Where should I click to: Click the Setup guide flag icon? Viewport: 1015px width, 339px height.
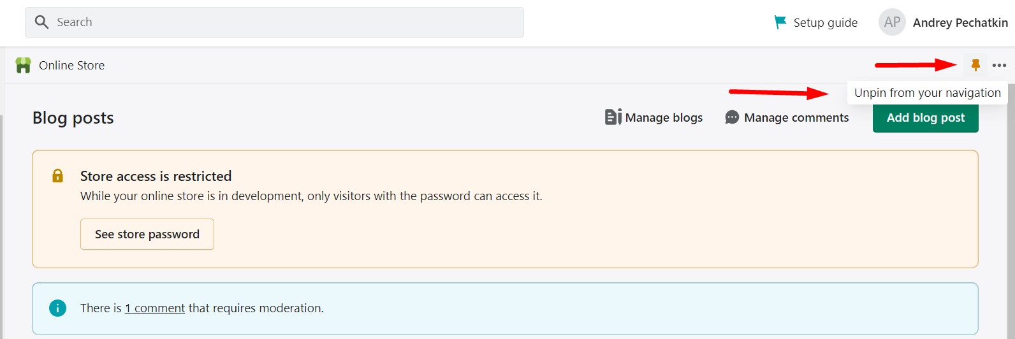pos(780,22)
